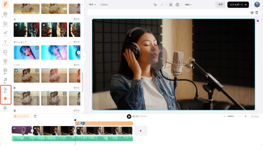Open the Text tool in sidebar
Image resolution: width=263 pixels, height=150 pixels.
coord(5,43)
